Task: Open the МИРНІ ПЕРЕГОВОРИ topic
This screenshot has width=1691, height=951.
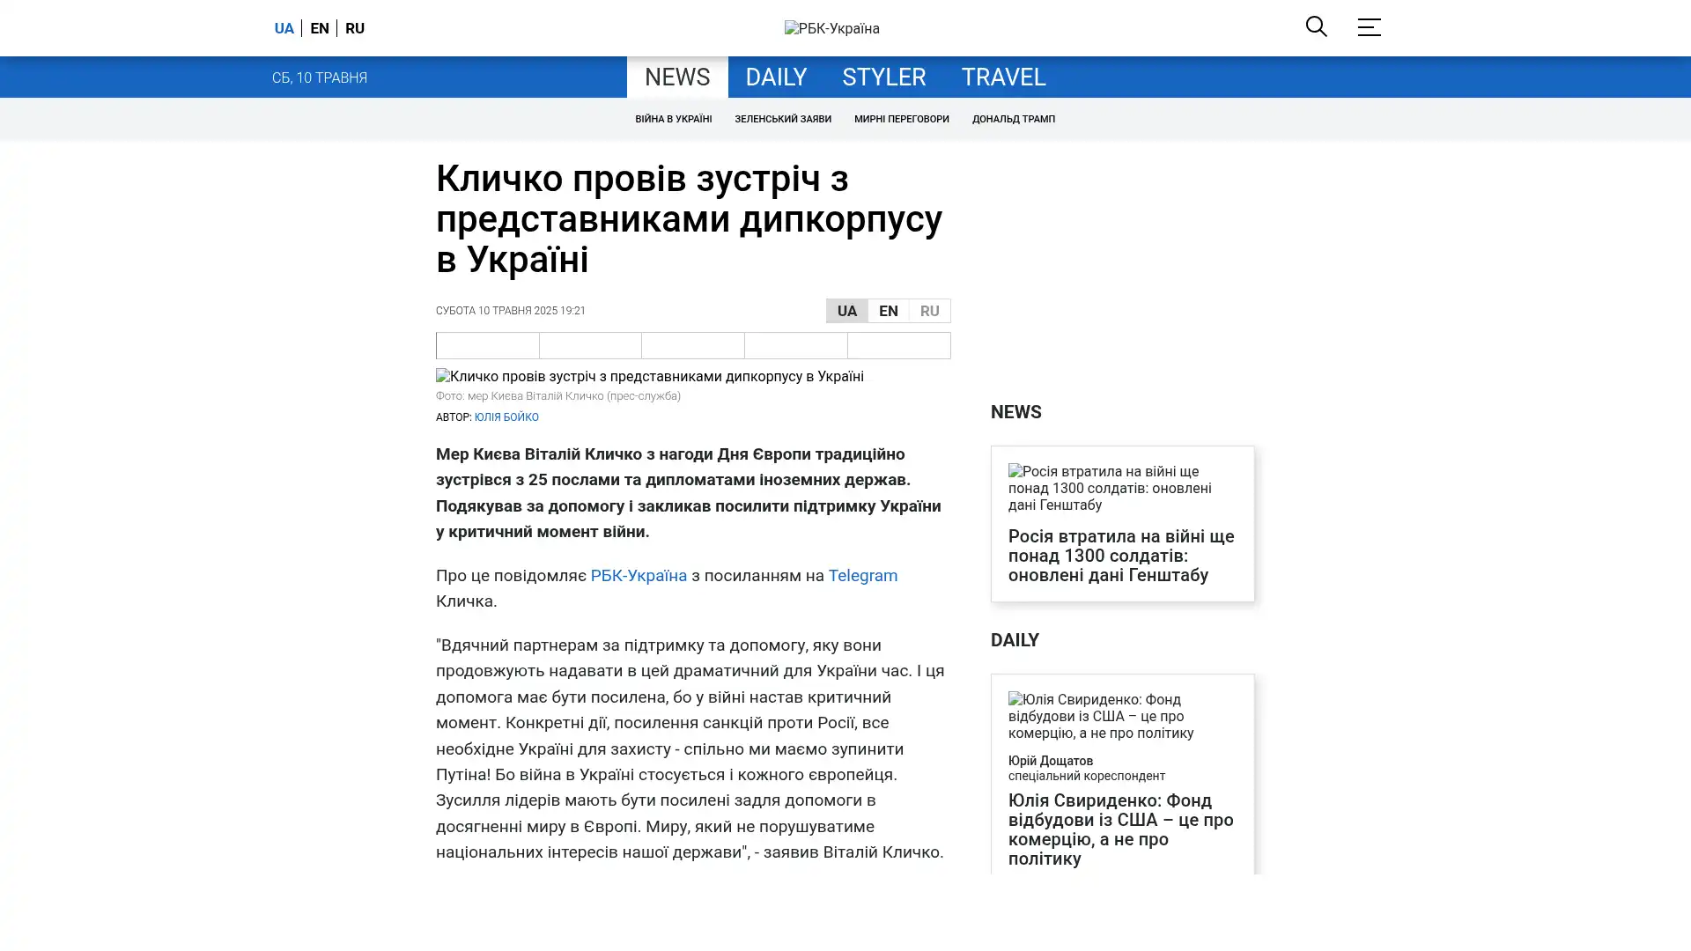Action: pos(901,119)
